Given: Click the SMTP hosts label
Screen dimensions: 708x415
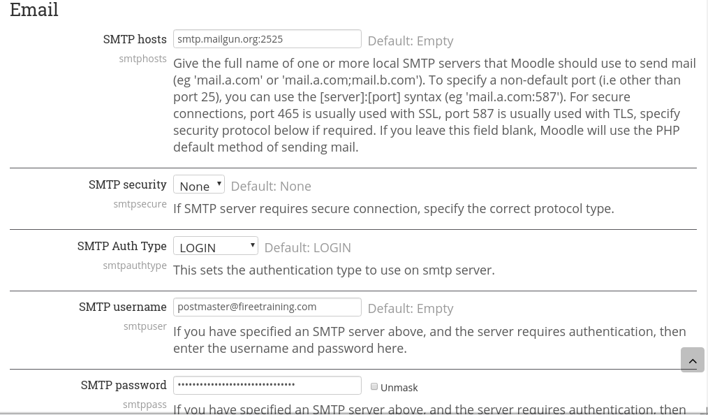Looking at the screenshot, I should click(135, 39).
